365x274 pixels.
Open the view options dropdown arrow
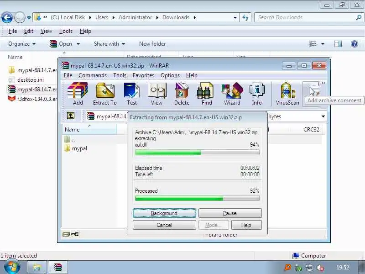pyautogui.click(x=323, y=44)
